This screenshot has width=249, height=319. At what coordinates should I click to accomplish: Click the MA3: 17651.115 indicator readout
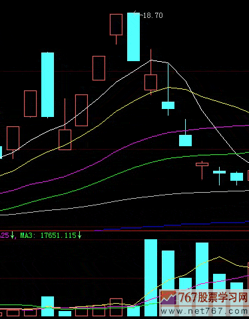click(x=48, y=235)
